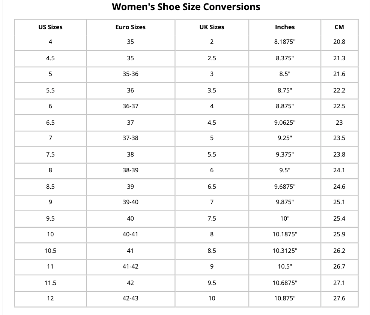The image size is (370, 315).
Task: Select the 10.3125" inches cell
Action: pyautogui.click(x=285, y=251)
